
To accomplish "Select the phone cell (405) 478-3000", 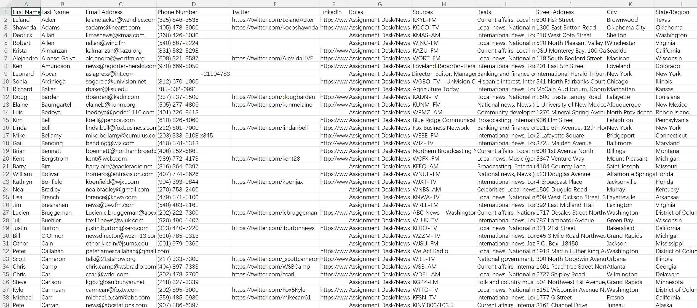I will coord(194,28).
